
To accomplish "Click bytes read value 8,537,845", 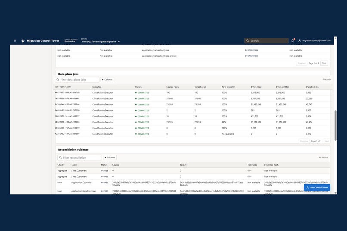I will [x=255, y=99].
